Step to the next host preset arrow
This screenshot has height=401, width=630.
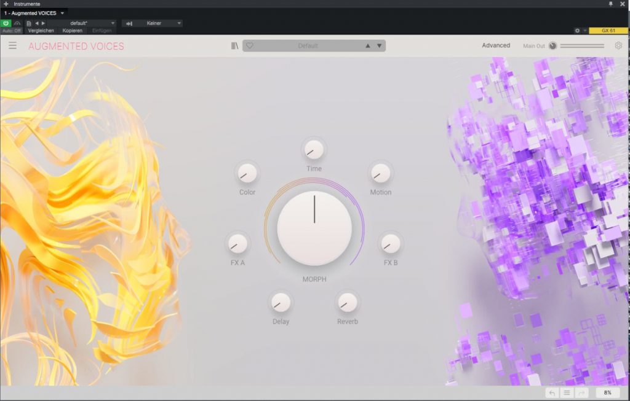(x=44, y=23)
